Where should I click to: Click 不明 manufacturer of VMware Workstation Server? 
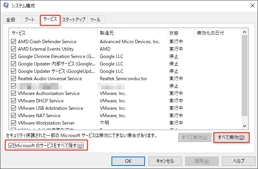pyautogui.click(x=104, y=123)
